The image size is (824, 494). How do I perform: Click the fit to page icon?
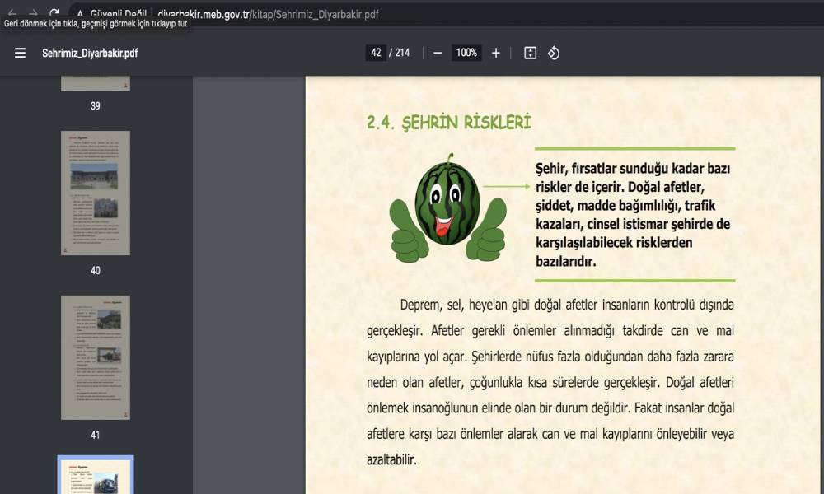click(530, 53)
